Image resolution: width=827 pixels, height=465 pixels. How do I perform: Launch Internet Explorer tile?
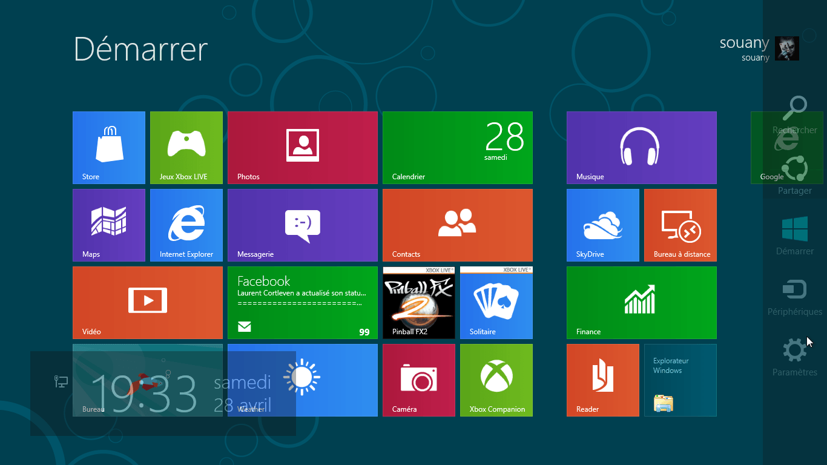pos(186,225)
